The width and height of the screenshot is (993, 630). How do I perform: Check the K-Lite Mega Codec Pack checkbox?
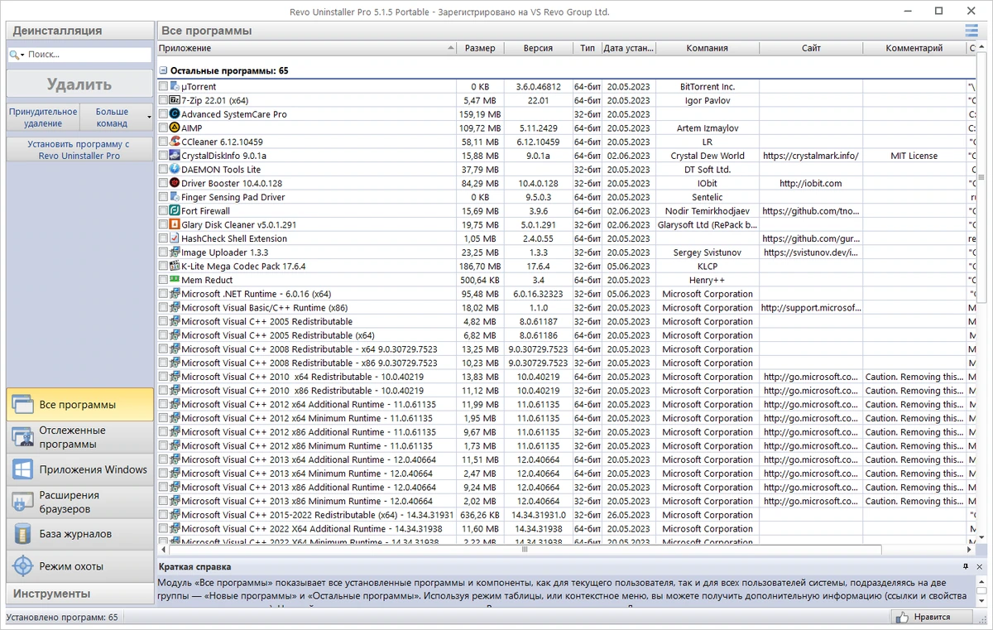(x=164, y=266)
